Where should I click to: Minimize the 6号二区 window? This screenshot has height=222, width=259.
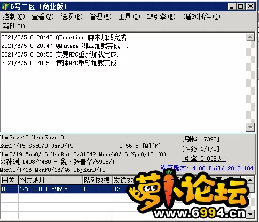coord(232,6)
